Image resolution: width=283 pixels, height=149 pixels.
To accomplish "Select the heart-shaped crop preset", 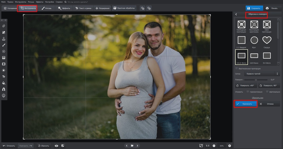I will [267, 40].
